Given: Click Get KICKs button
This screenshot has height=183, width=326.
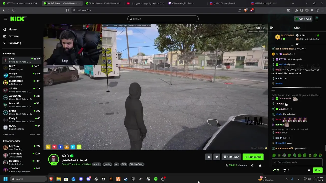Looking at the screenshot, I should tap(303, 19).
